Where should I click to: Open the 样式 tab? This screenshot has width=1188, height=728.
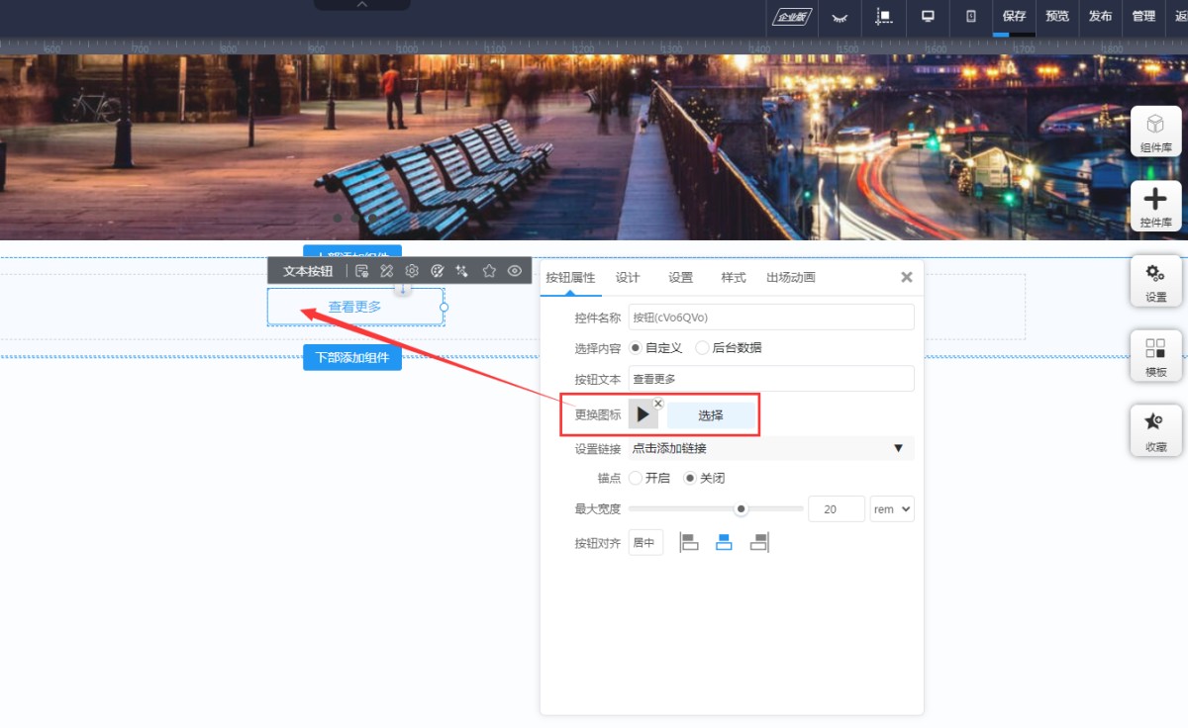click(733, 278)
